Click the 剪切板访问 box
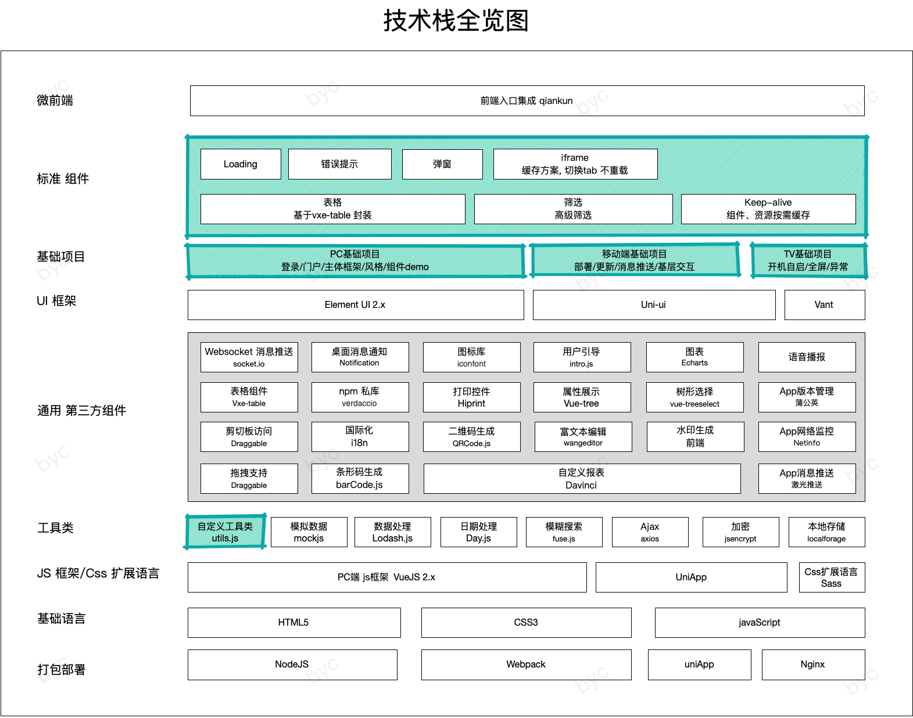The height and width of the screenshot is (718, 913). (x=249, y=437)
